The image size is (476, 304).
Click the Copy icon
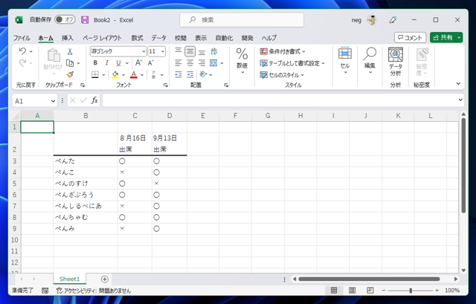70,63
